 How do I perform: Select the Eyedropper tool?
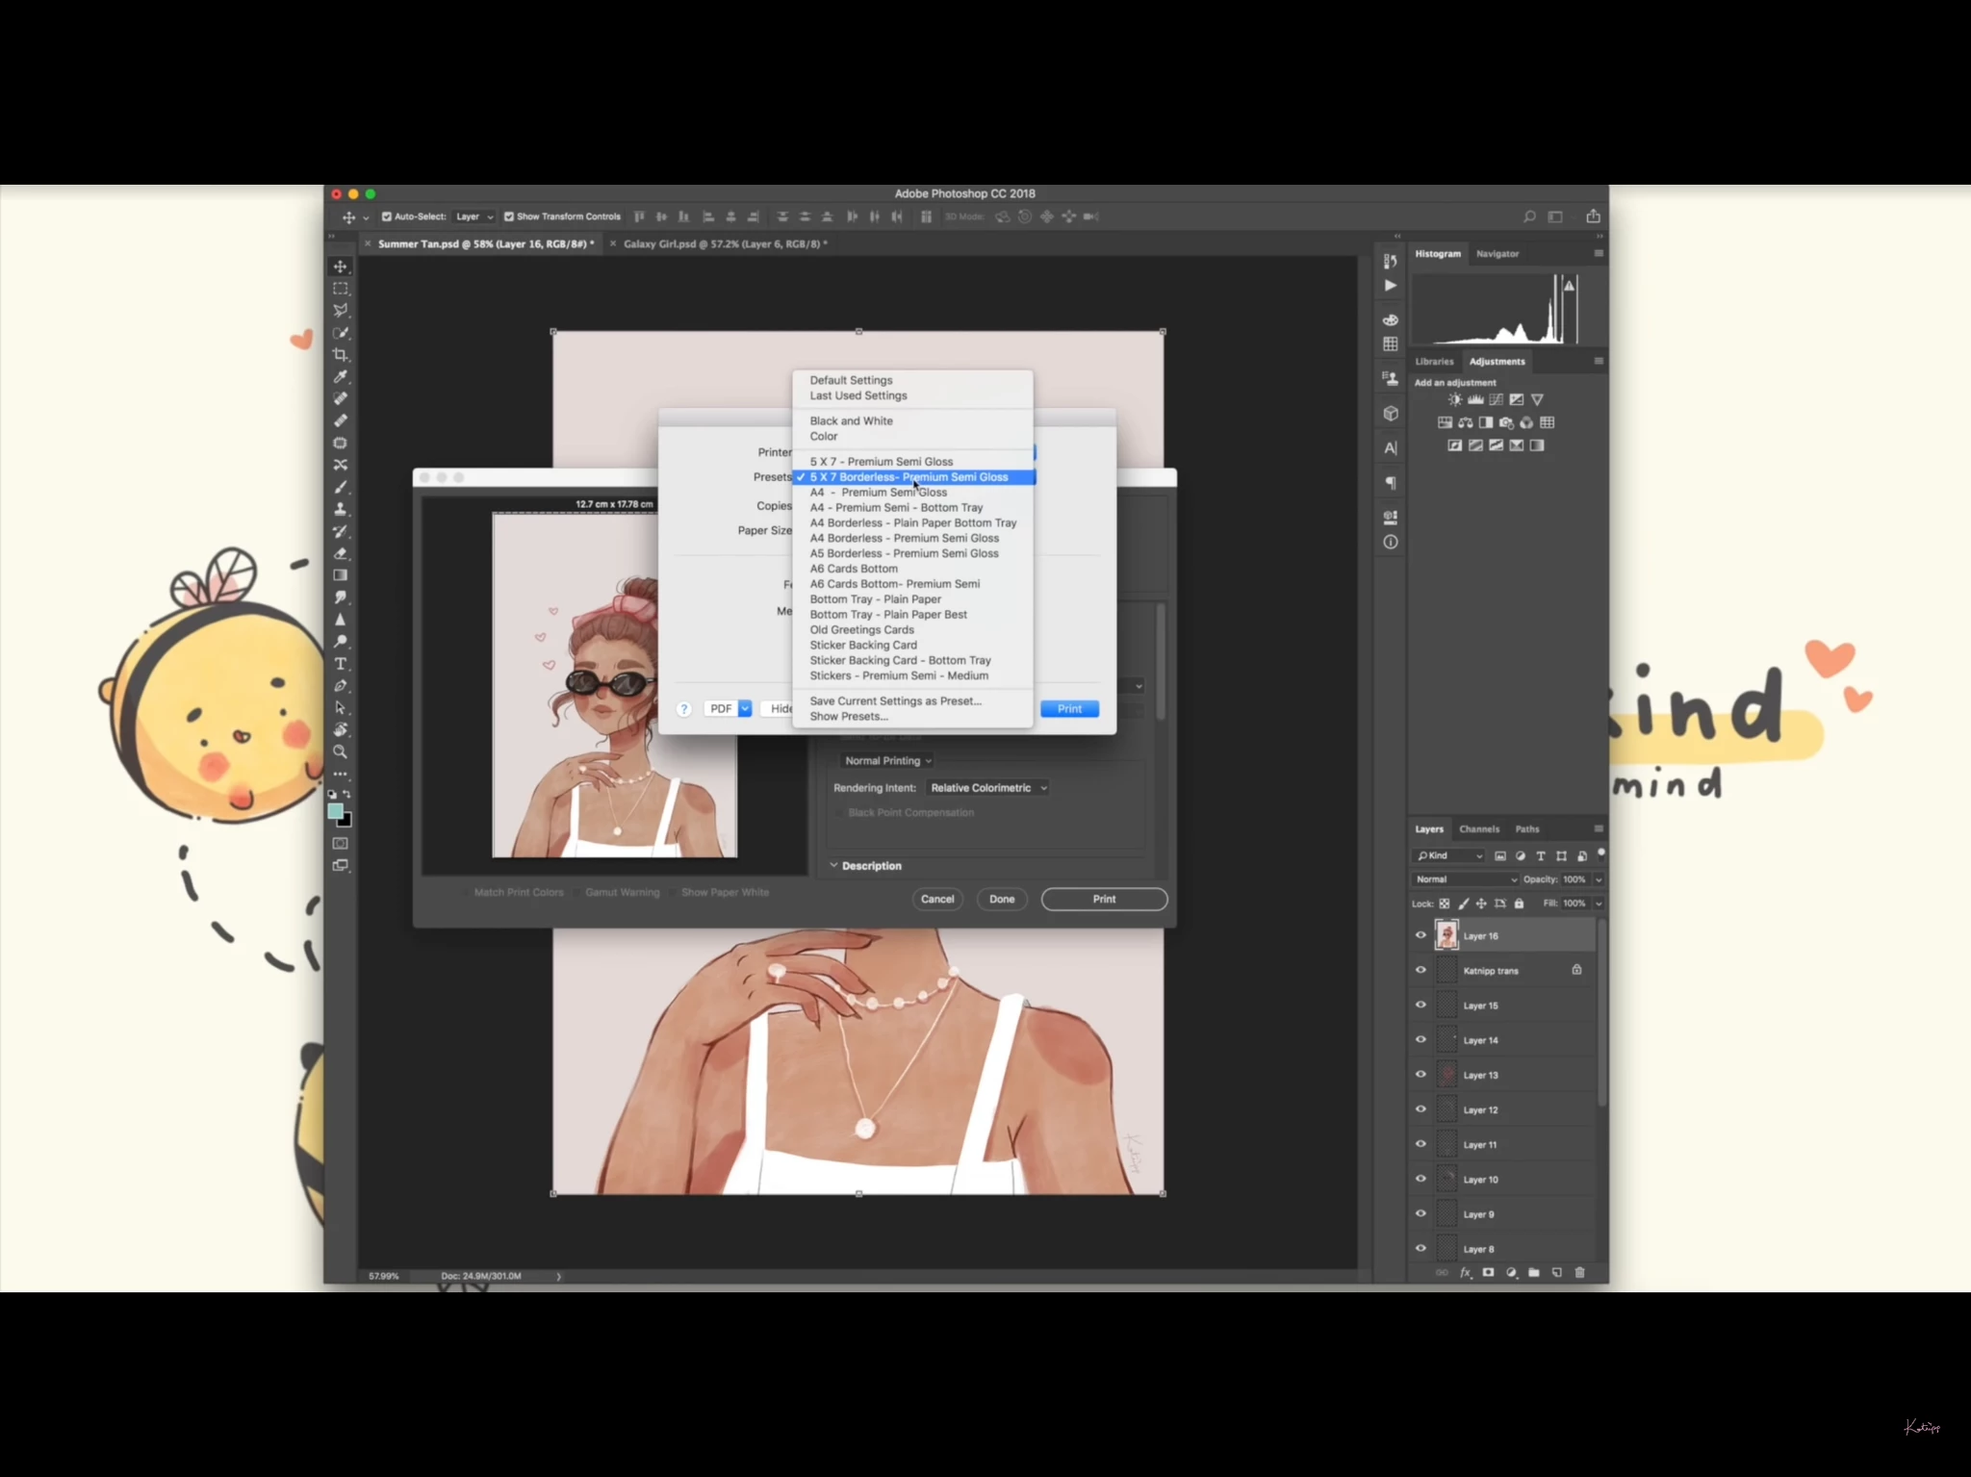tap(341, 377)
